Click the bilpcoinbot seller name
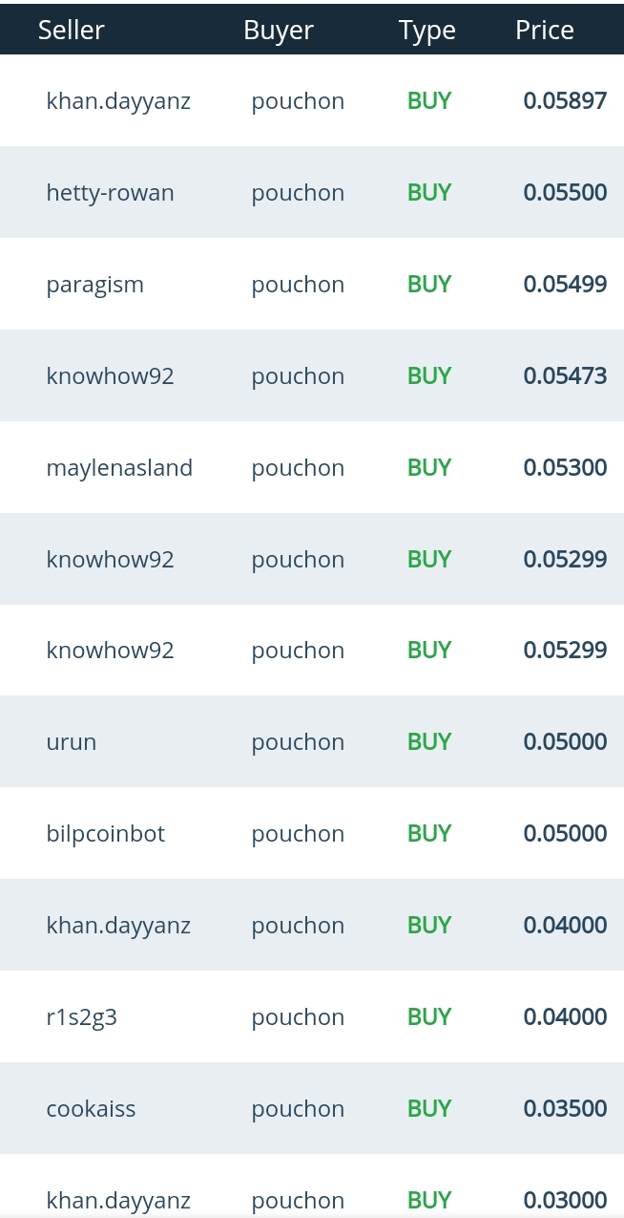The image size is (624, 1218). point(105,834)
